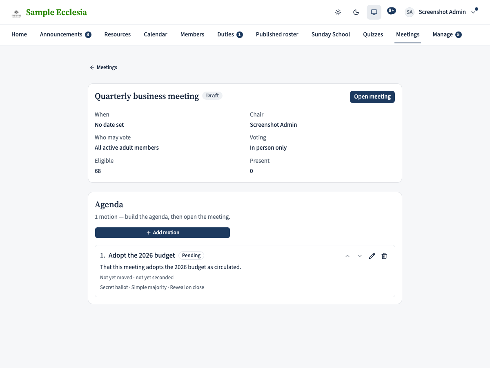
Task: Edit the Adopt the 2026 budget motion
Action: pyautogui.click(x=372, y=256)
